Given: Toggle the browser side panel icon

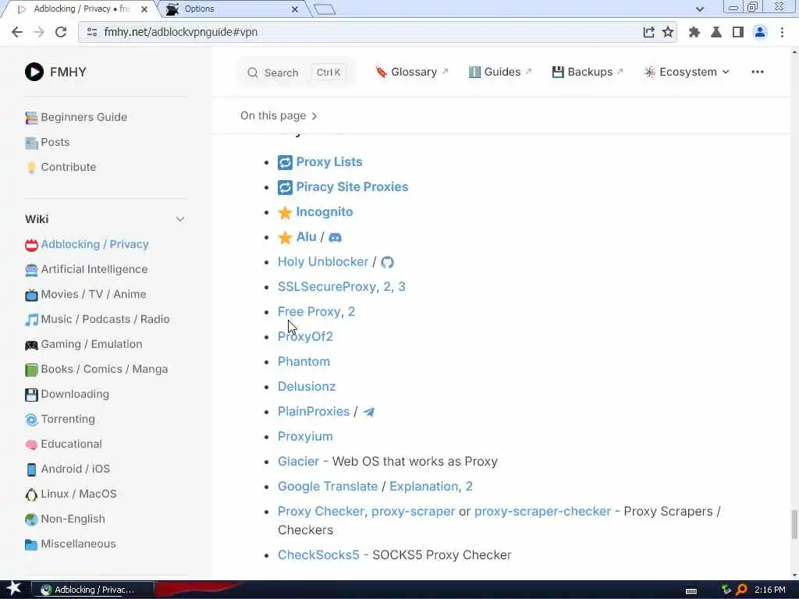Looking at the screenshot, I should (737, 32).
